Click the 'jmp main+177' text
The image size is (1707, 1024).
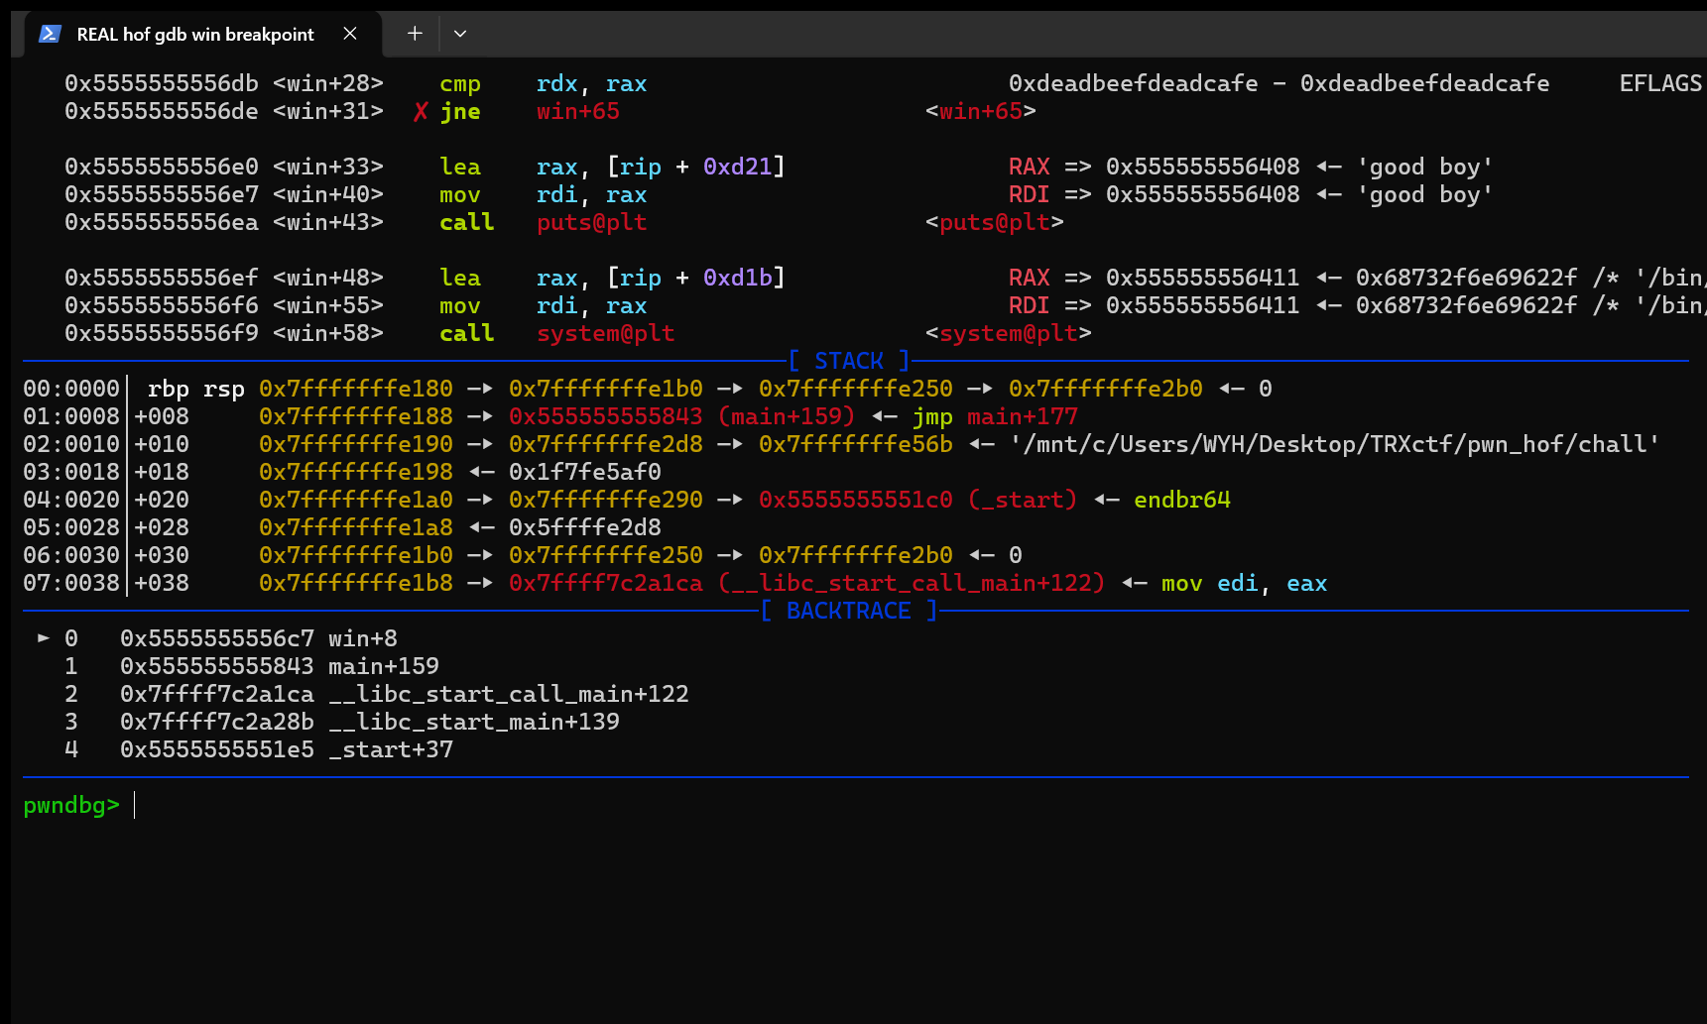point(995,417)
